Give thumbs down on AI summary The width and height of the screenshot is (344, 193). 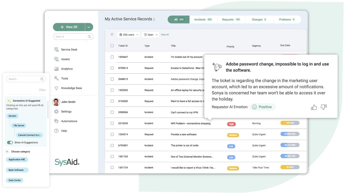[x=324, y=107]
